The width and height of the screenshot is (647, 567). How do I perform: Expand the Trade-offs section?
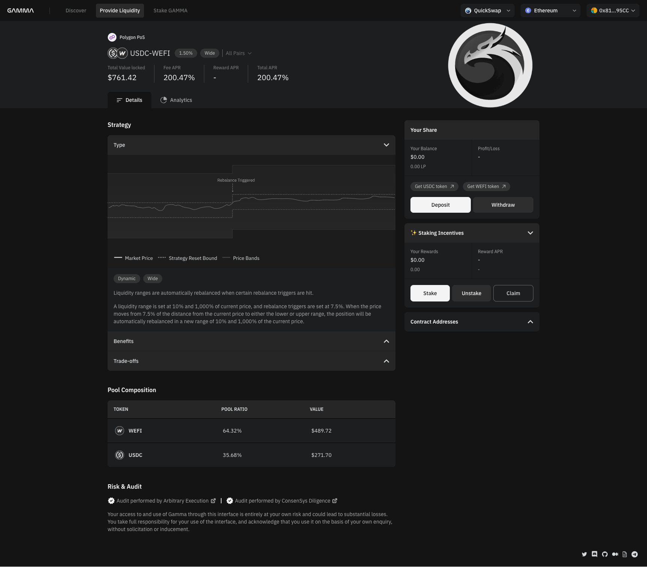(x=252, y=361)
